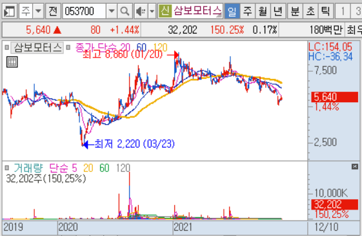362x236 pixels.
Task: Click the HC:-36.34 indicator
Action: pyautogui.click(x=330, y=57)
